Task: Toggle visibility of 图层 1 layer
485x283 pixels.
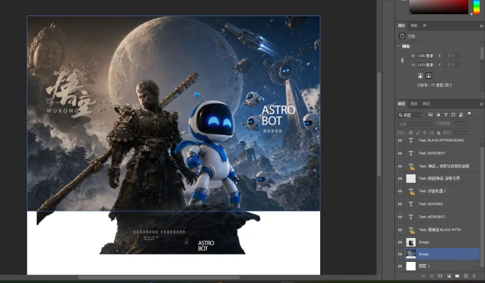Action: [400, 266]
